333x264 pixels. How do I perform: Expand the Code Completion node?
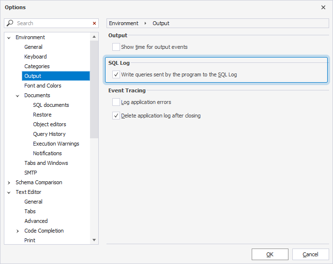[18, 231]
